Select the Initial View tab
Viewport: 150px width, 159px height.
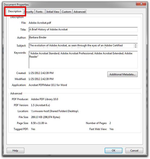point(53,12)
